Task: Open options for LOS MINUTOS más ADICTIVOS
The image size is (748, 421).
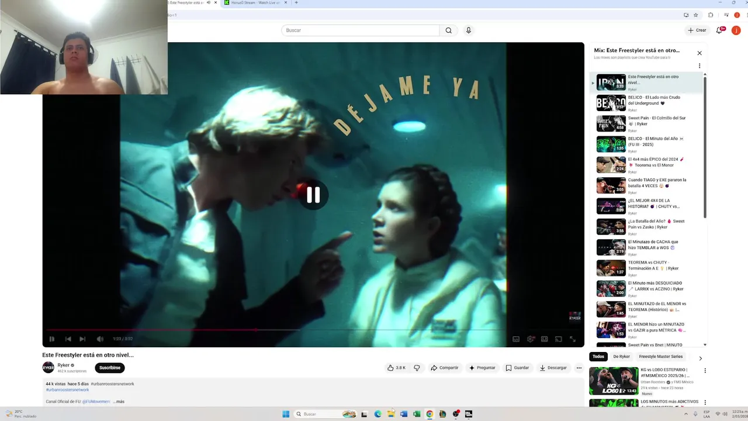Action: 705,402
